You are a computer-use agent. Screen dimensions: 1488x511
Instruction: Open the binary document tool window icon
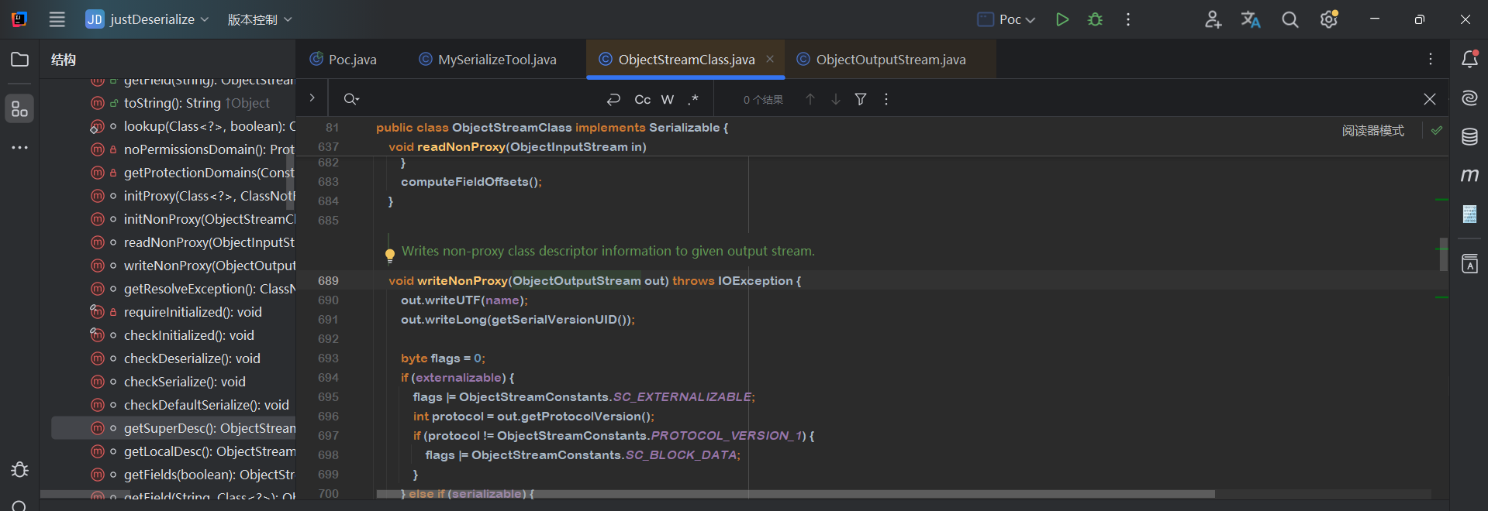tap(1469, 214)
